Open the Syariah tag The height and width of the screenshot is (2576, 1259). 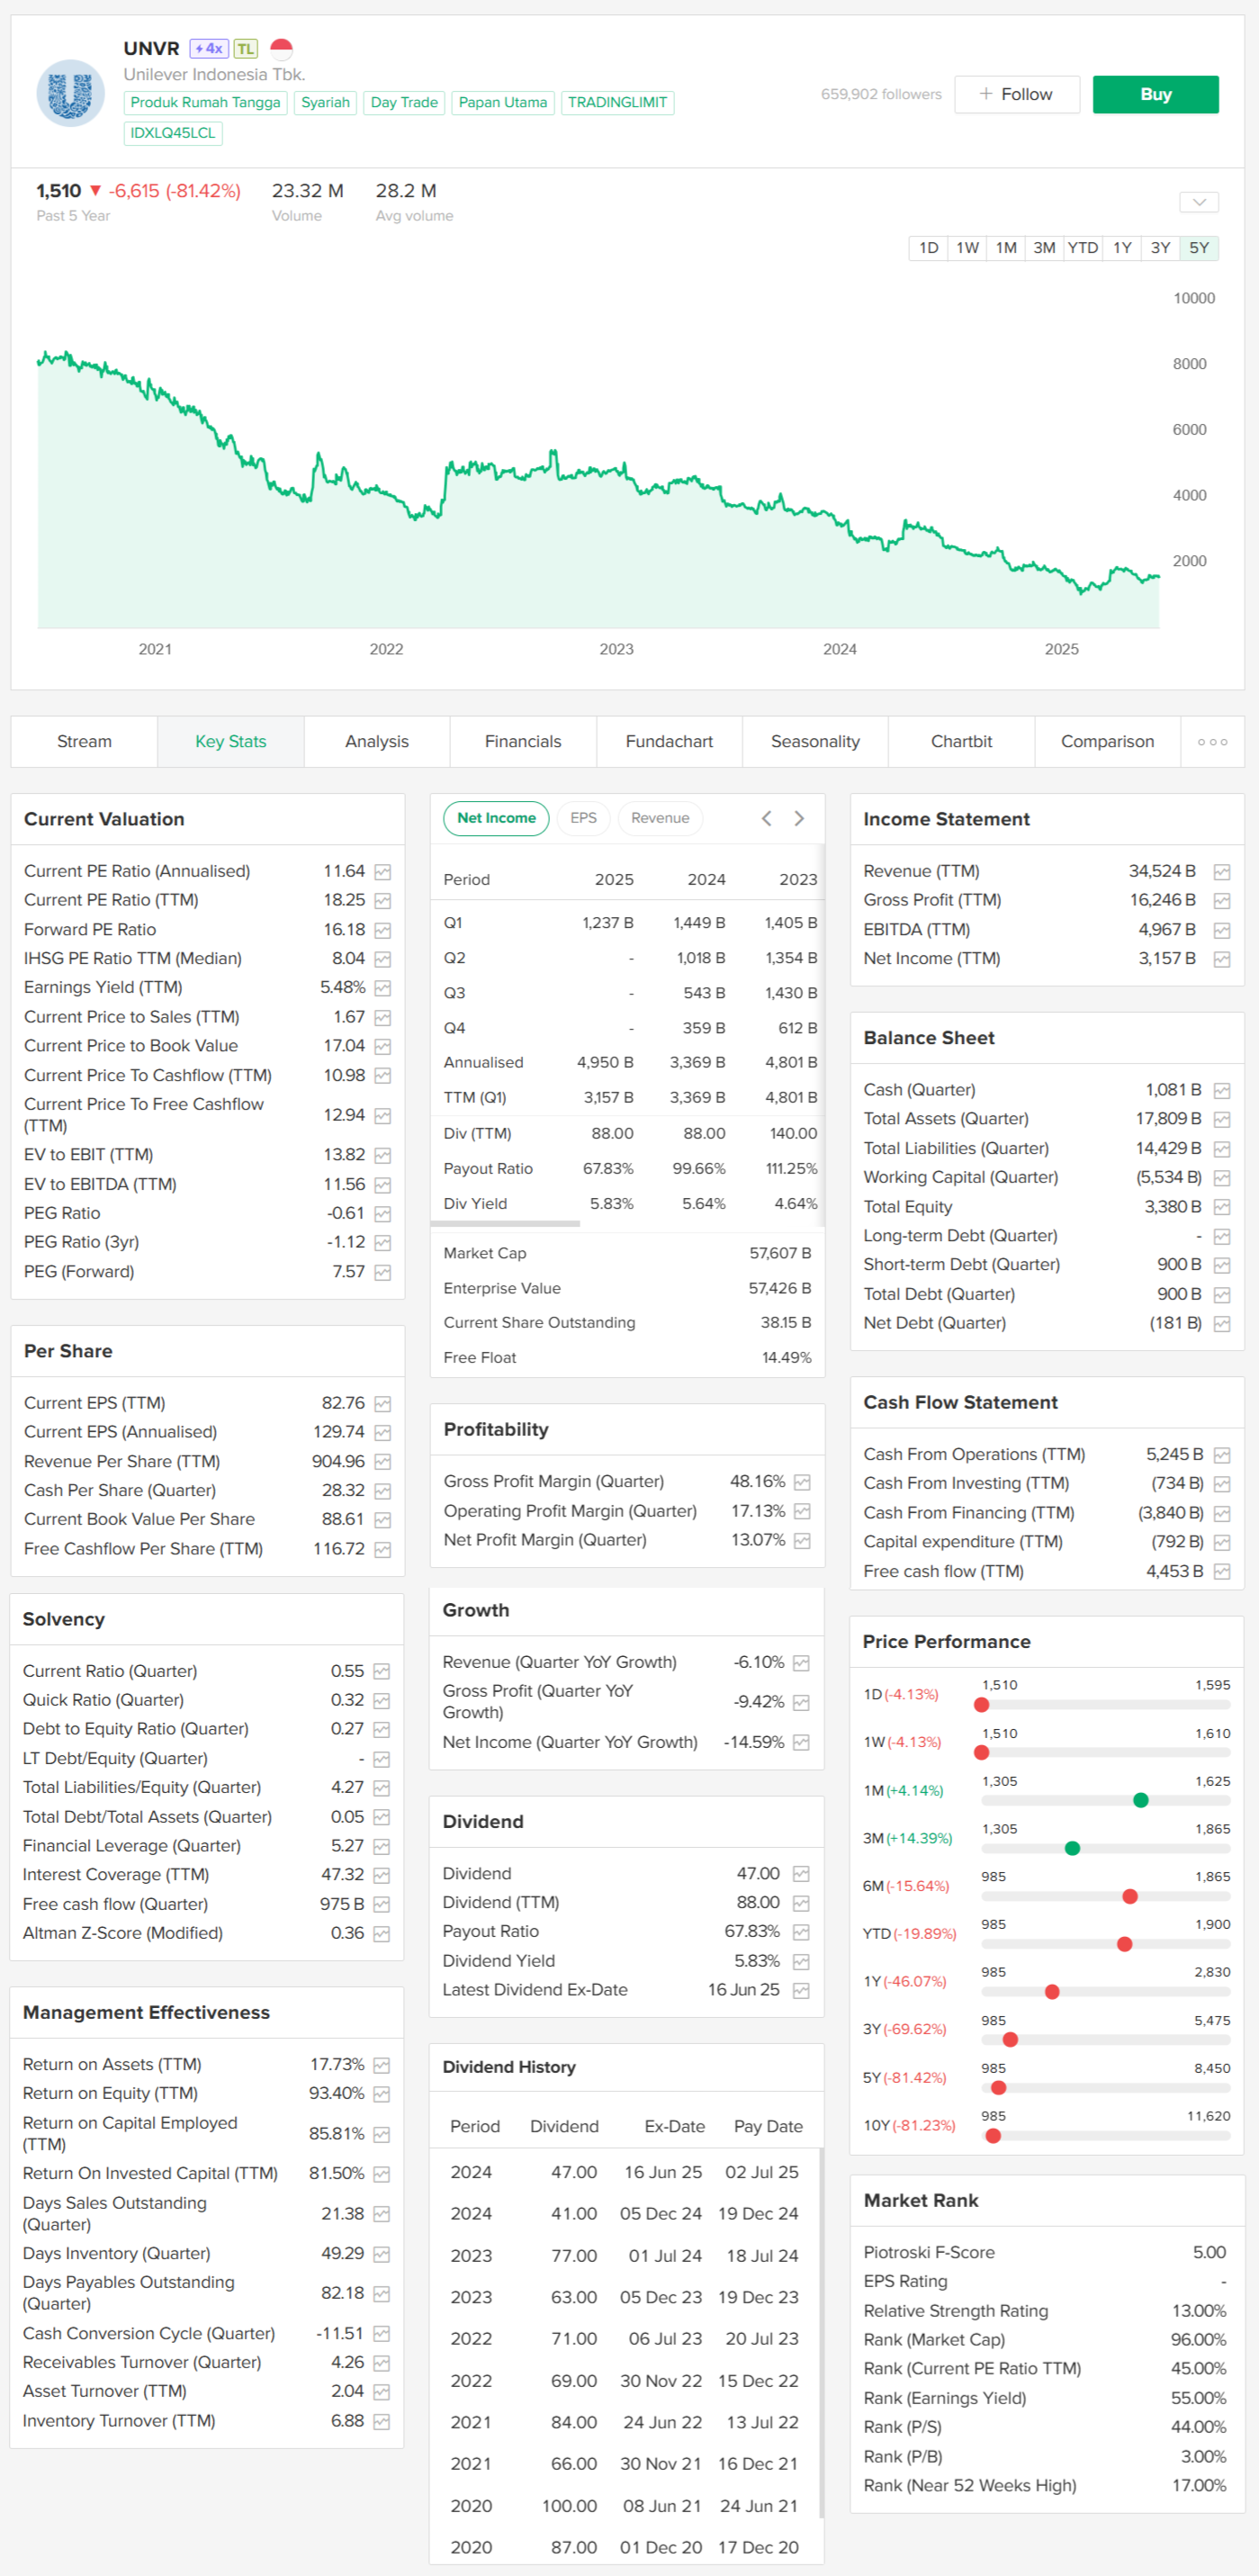pos(325,102)
